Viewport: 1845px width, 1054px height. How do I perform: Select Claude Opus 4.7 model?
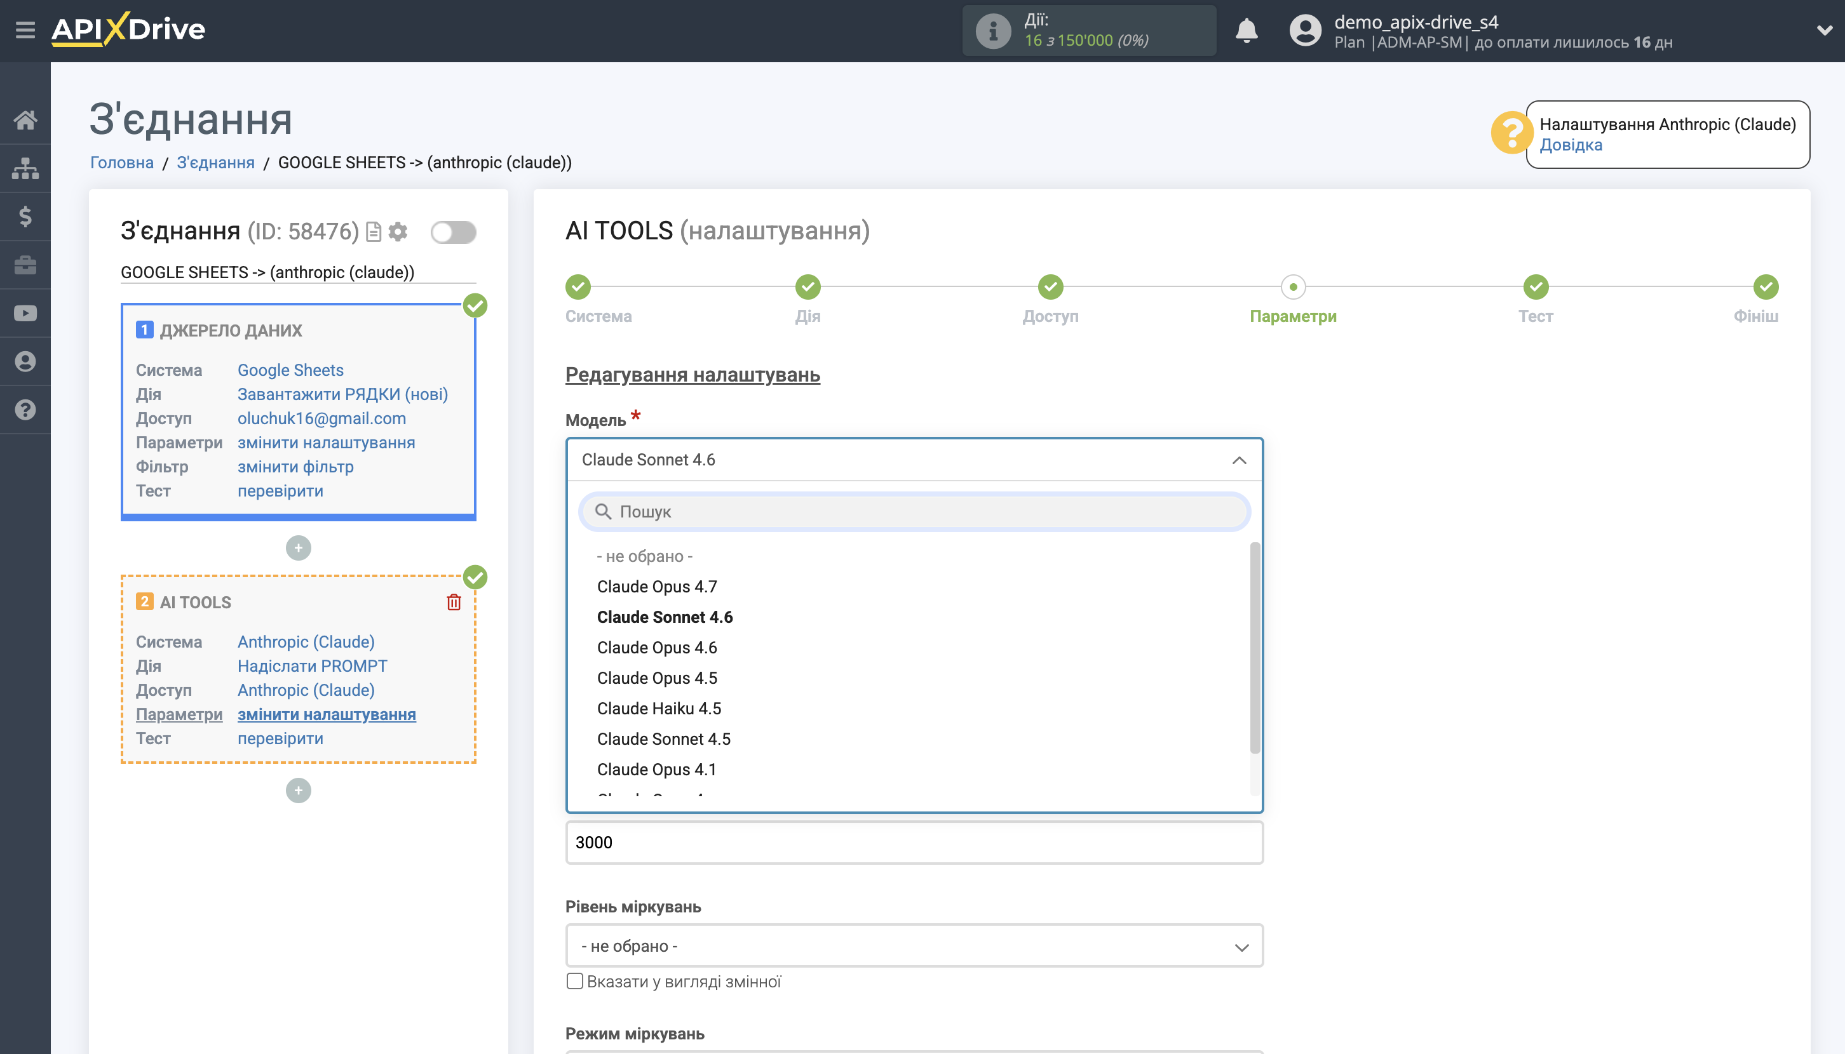(x=657, y=586)
